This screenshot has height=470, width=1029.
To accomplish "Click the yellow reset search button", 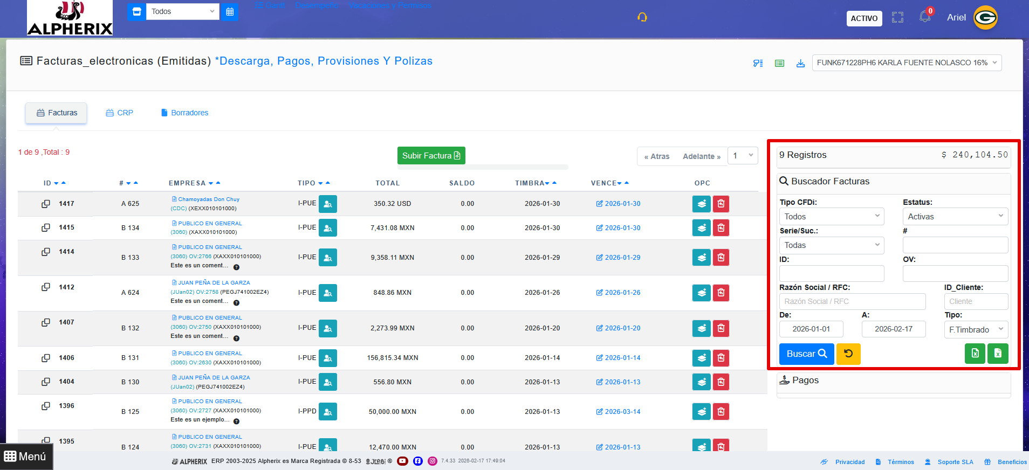I will (x=848, y=354).
